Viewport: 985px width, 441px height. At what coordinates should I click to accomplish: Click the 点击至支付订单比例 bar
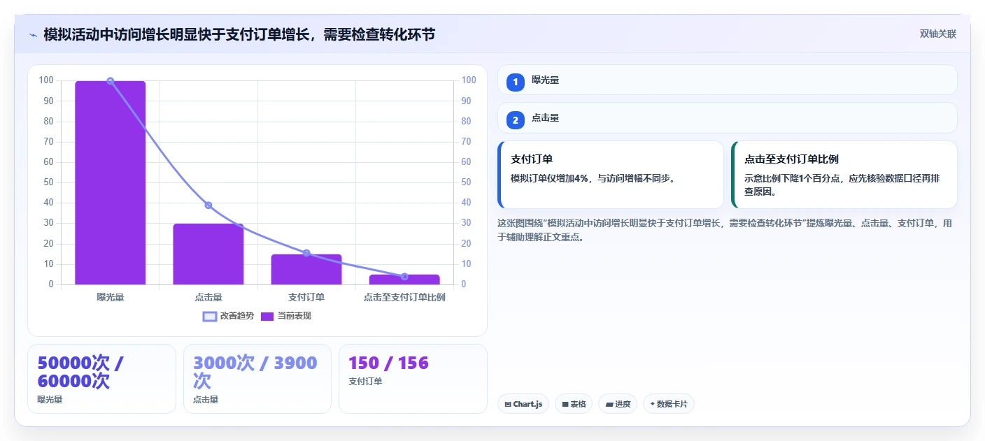[x=404, y=280]
